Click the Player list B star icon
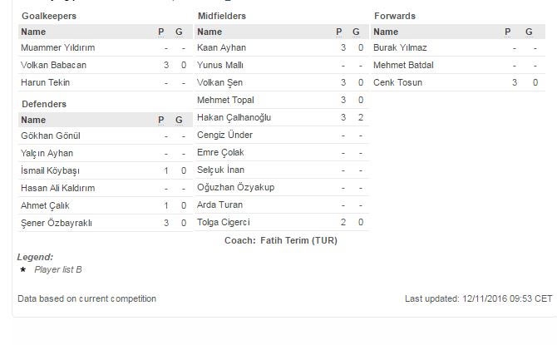The height and width of the screenshot is (345, 557). [x=22, y=270]
